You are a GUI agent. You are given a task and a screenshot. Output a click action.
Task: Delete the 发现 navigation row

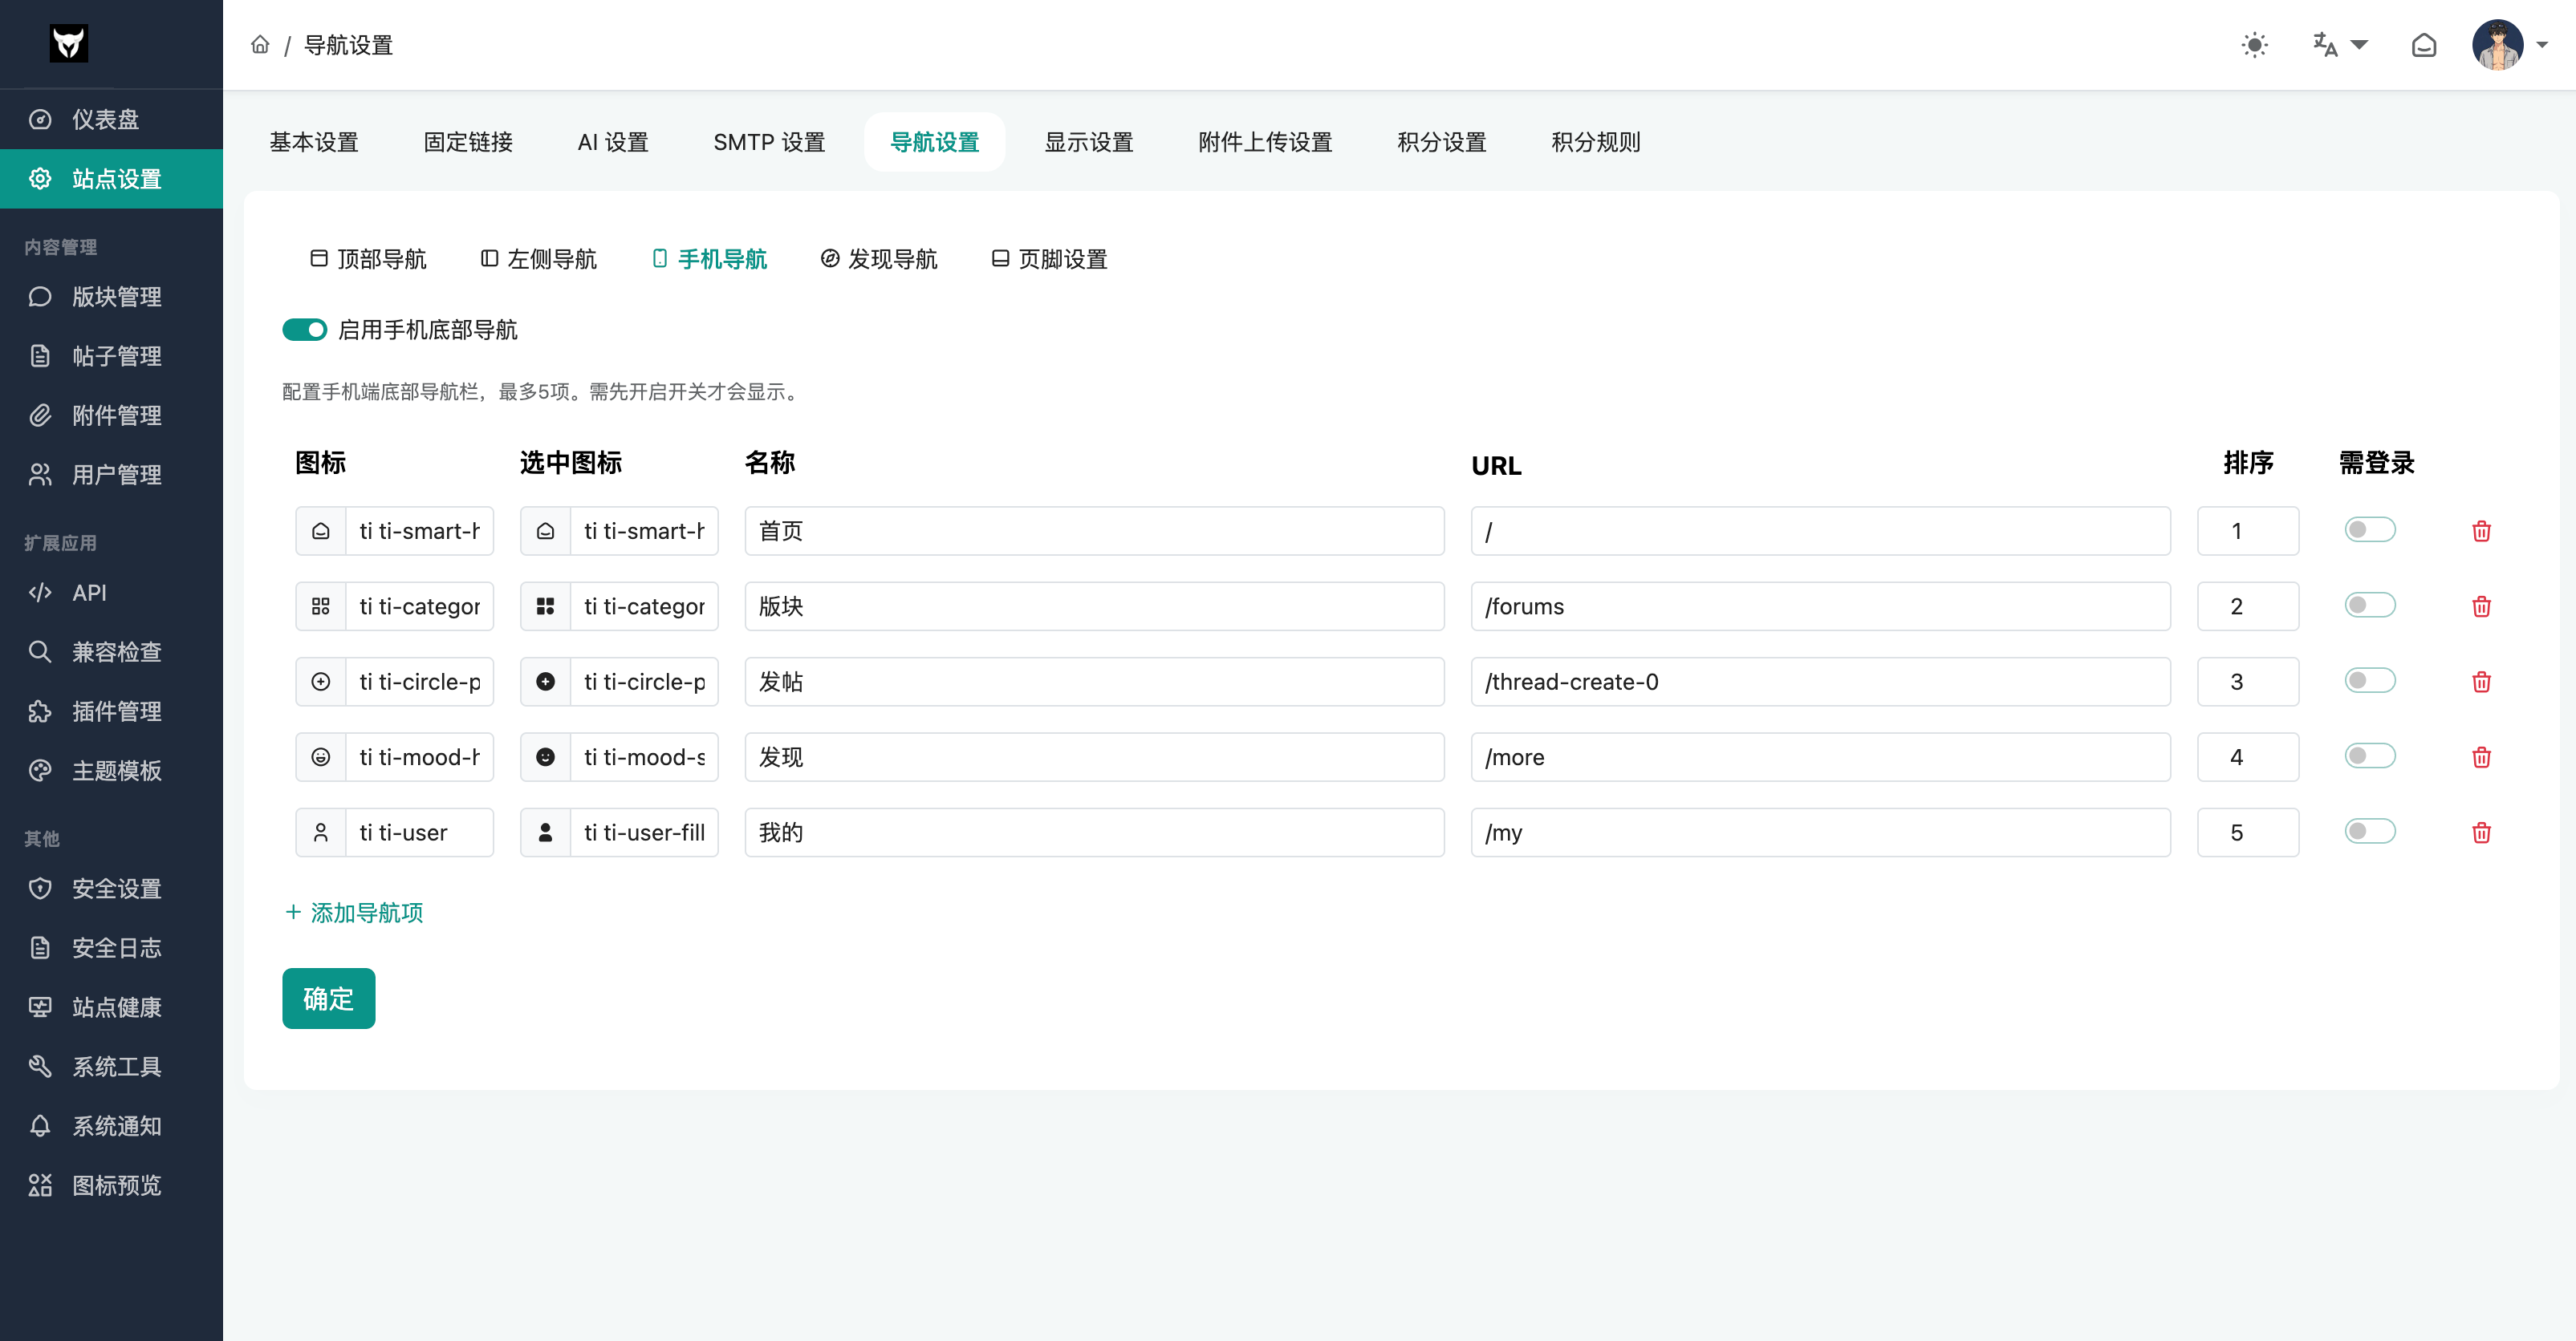pos(2481,757)
